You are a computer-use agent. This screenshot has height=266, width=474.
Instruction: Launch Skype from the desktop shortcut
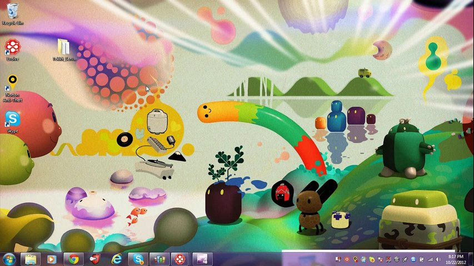tap(12, 122)
